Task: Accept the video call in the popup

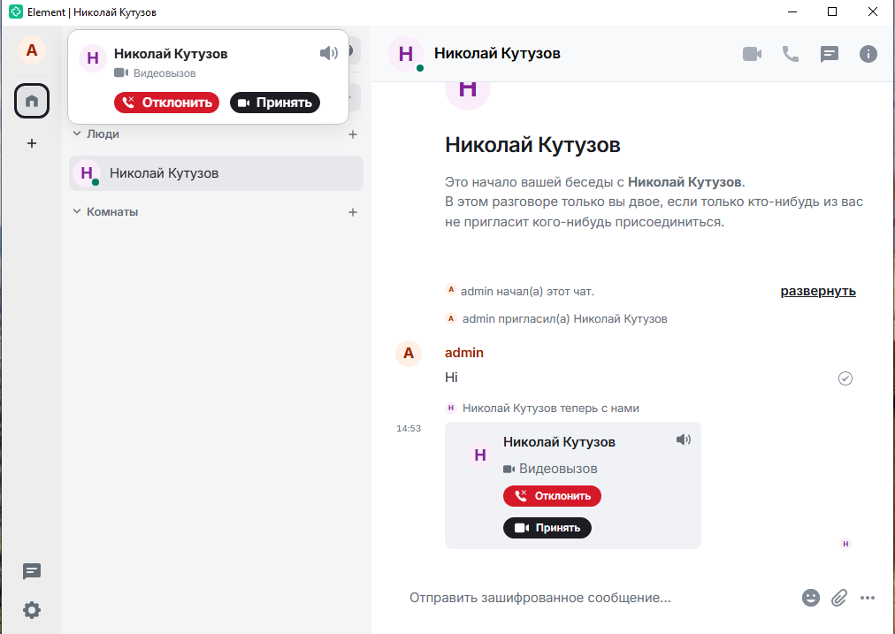Action: coord(275,103)
